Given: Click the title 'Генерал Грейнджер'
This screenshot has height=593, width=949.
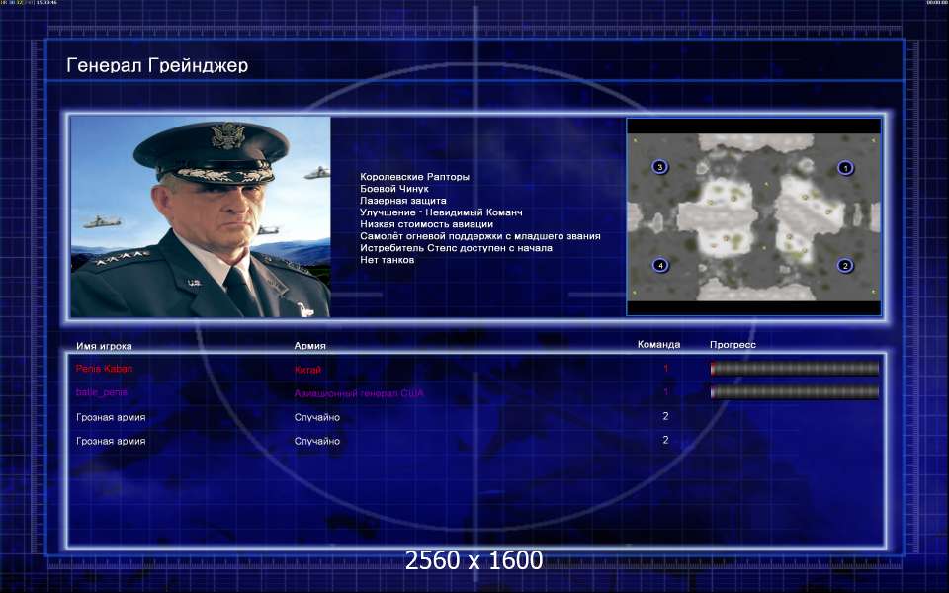Looking at the screenshot, I should point(157,65).
